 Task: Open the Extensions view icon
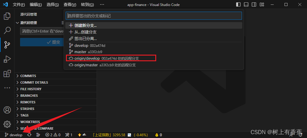[7, 73]
